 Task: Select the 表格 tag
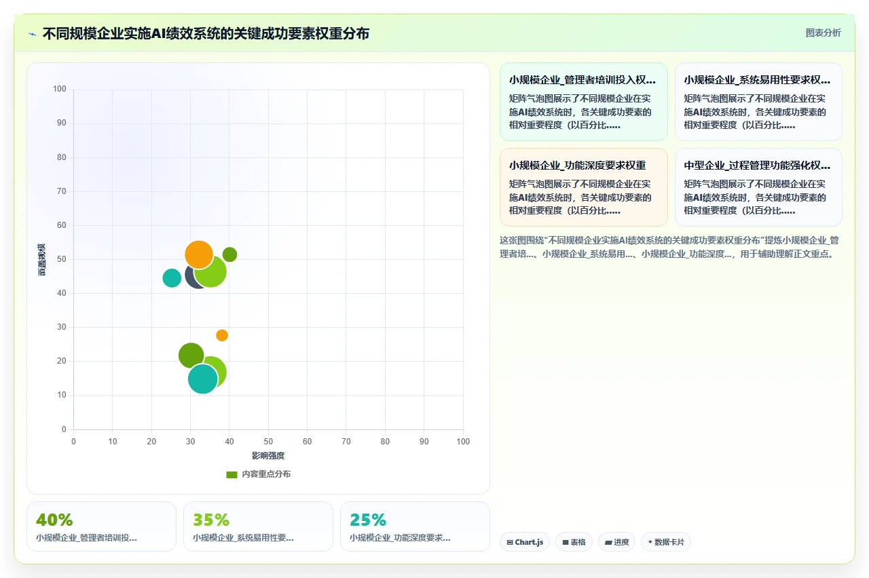click(x=574, y=542)
